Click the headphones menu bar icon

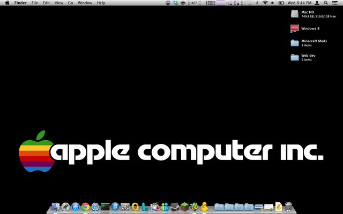click(168, 3)
